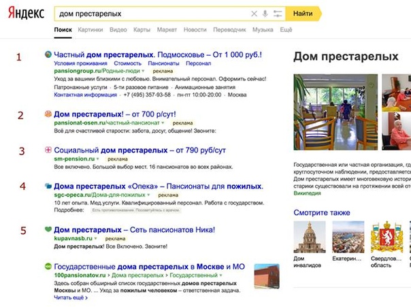Open the Музыка tab

point(263,30)
